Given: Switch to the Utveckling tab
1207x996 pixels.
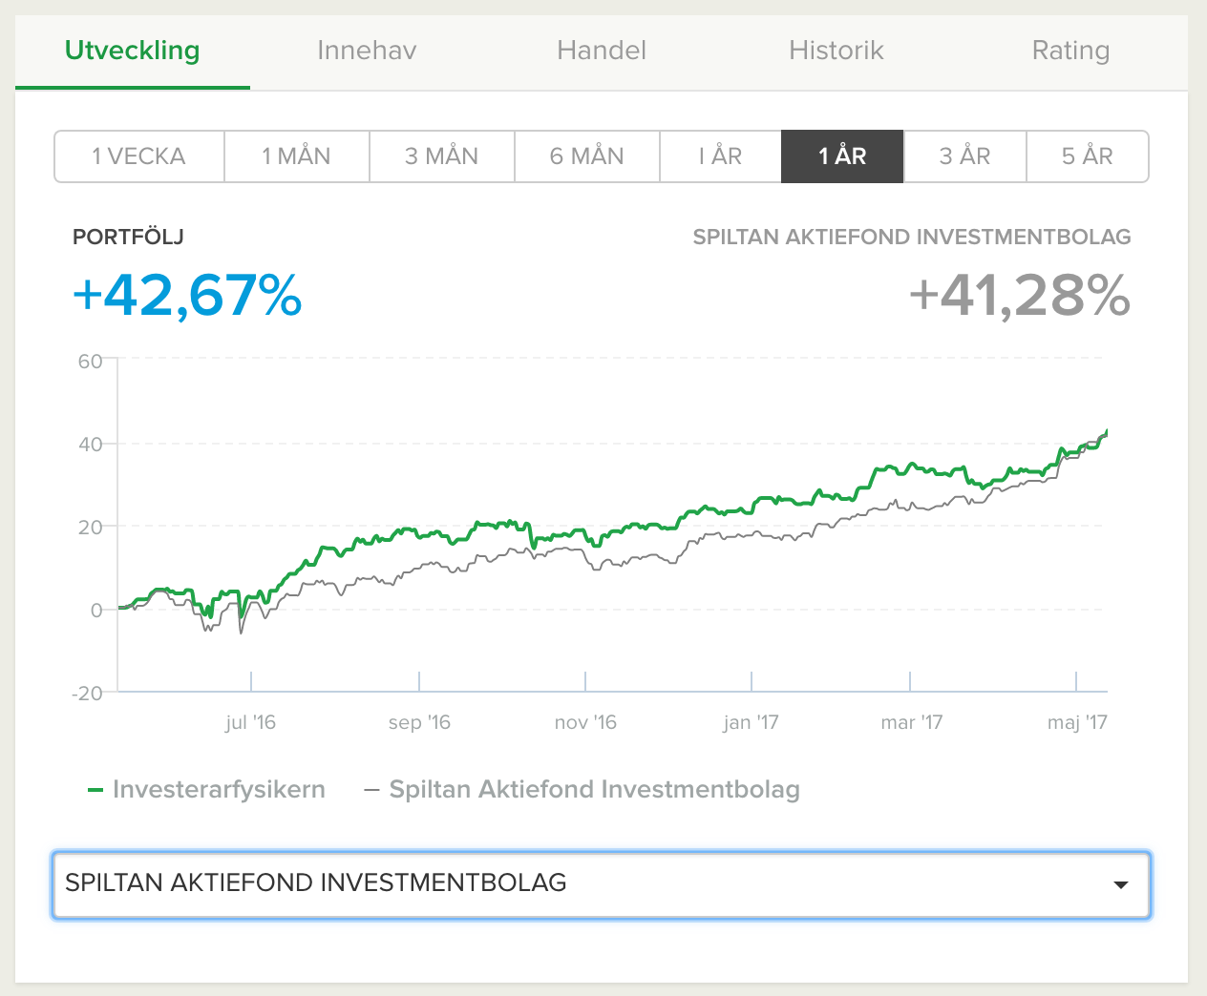Looking at the screenshot, I should (133, 51).
